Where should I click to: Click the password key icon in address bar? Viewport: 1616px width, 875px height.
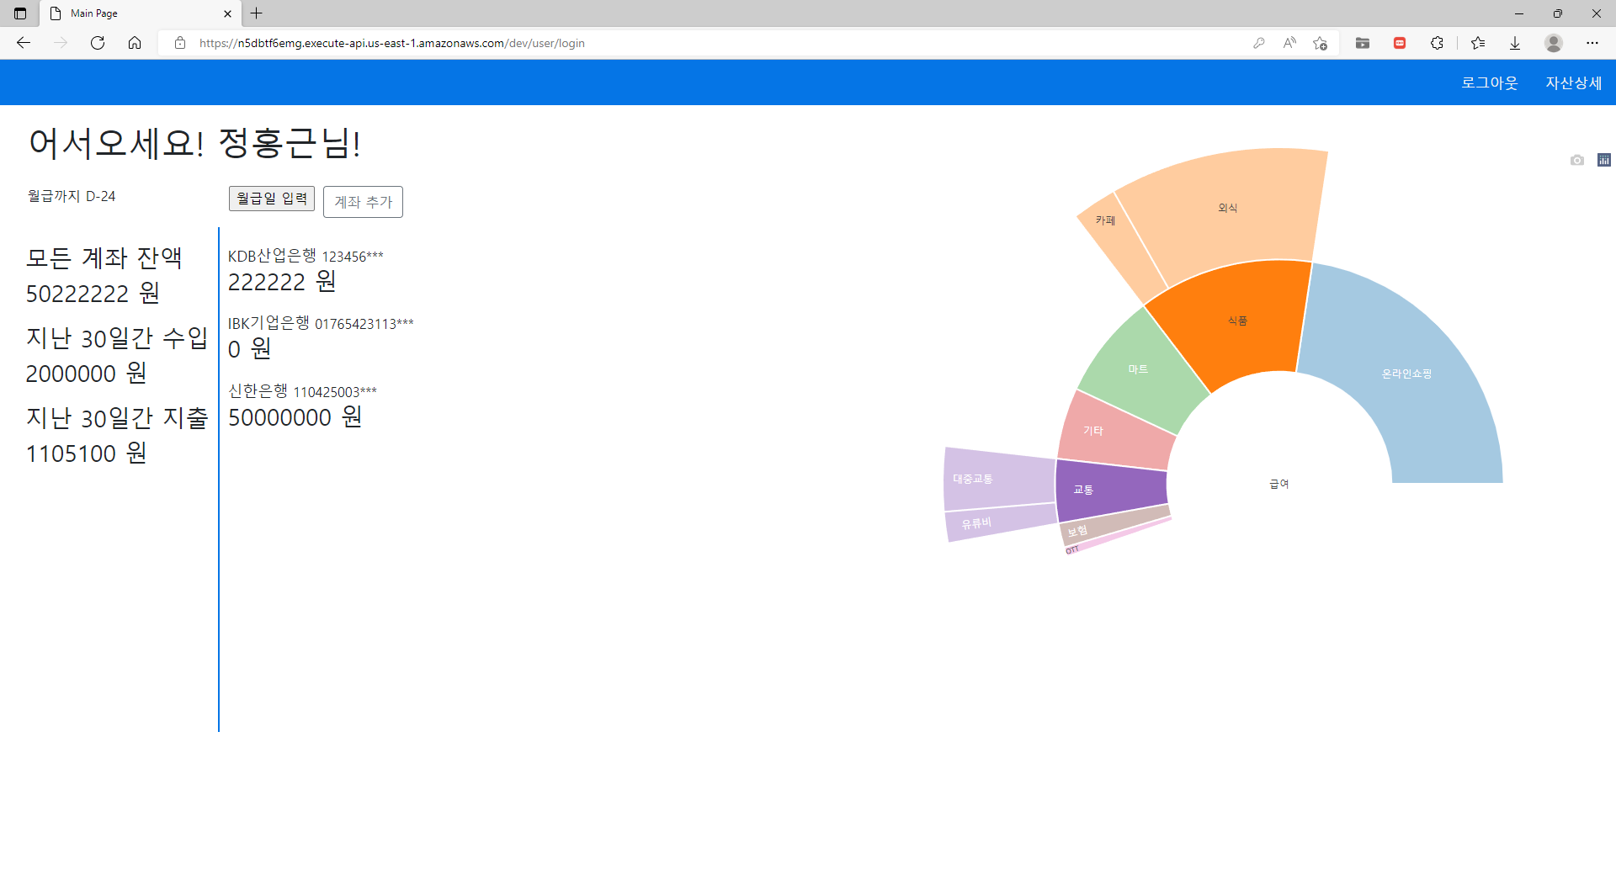click(x=1259, y=43)
